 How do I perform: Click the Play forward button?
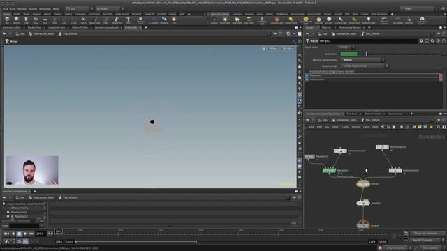pyautogui.click(x=25, y=234)
